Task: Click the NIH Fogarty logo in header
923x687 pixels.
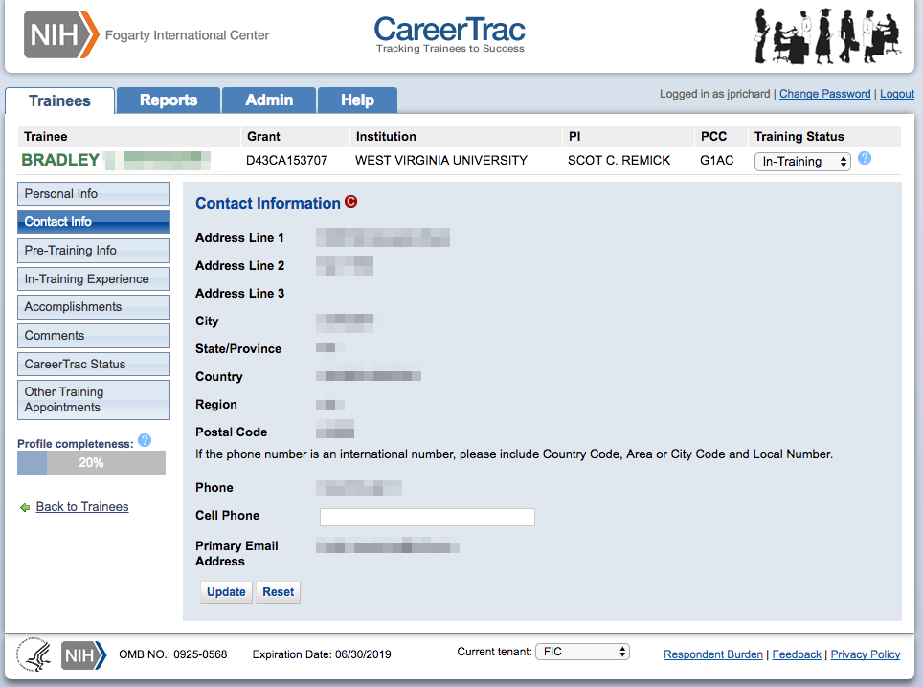Action: [x=146, y=34]
